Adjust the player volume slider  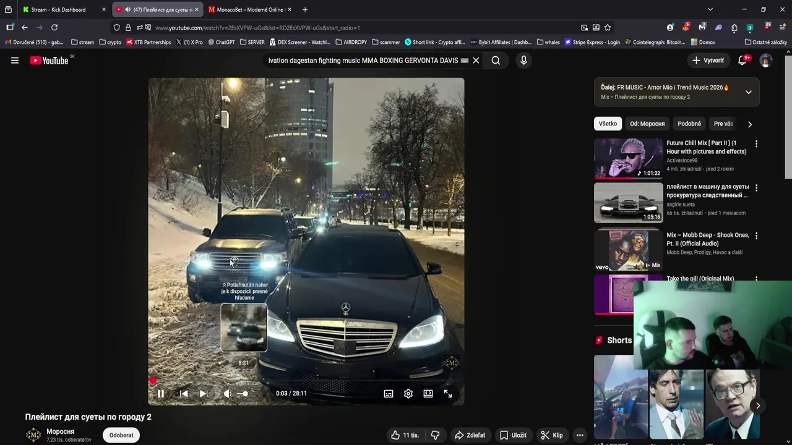244,394
